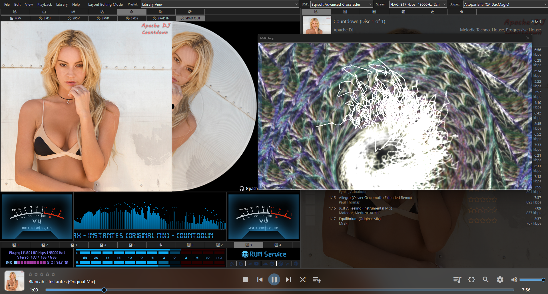Open the Wikipedia link icon

click(x=287, y=264)
